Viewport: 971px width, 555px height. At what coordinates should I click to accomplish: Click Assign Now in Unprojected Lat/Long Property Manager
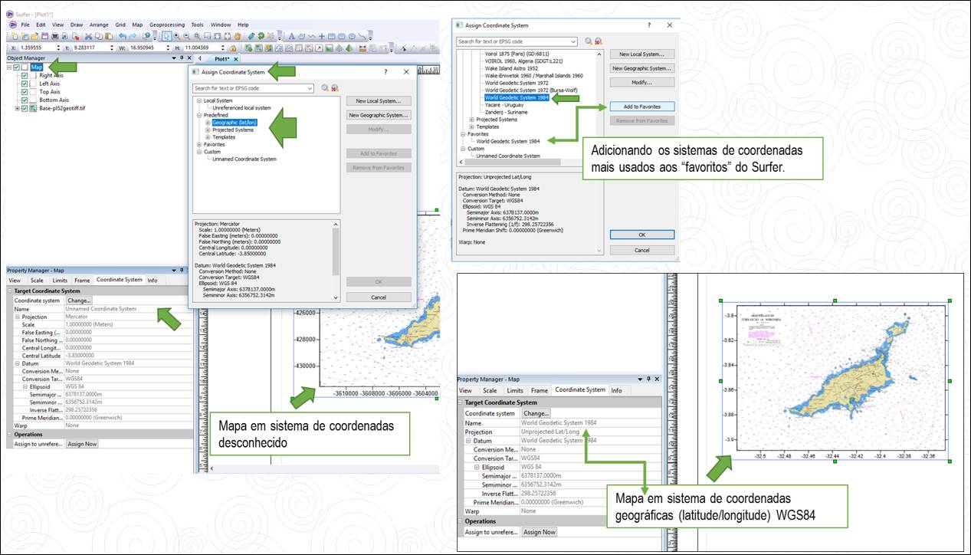click(540, 532)
